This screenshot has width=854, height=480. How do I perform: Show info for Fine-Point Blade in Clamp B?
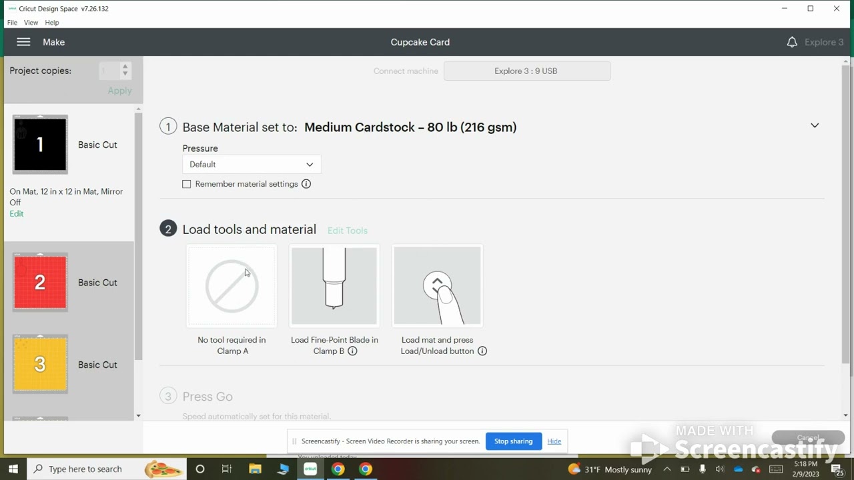(352, 351)
